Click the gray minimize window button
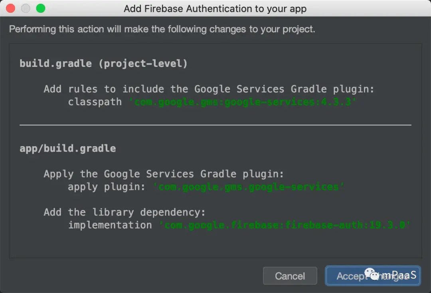The height and width of the screenshot is (293, 431). click(26, 8)
